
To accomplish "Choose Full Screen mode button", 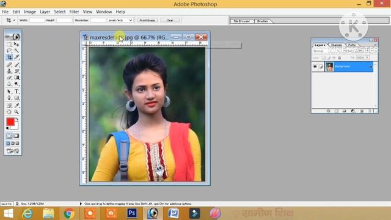I will [17, 144].
